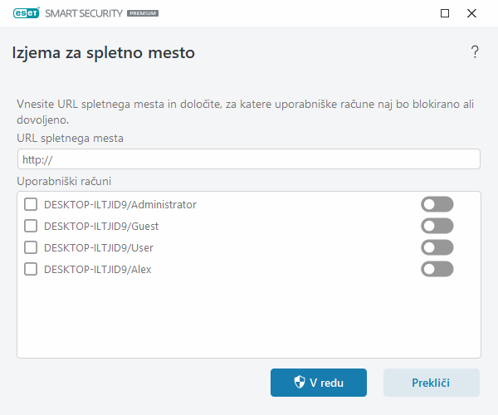Maximize the ESET dialog window
This screenshot has width=498, height=415.
445,13
